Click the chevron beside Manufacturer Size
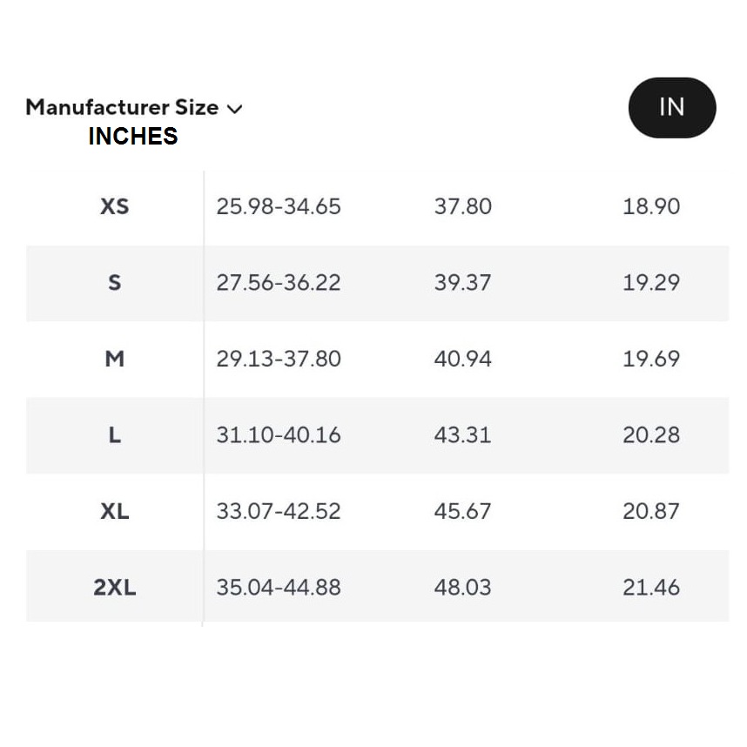 235,110
